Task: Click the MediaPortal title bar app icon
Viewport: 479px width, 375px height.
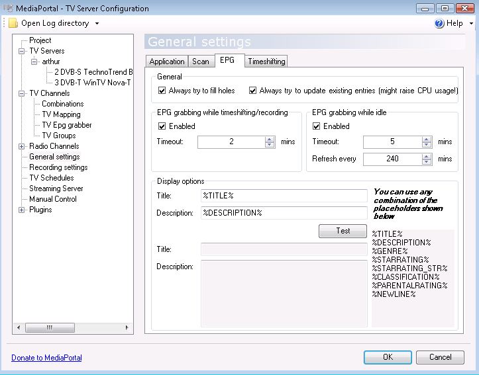Action: point(8,8)
